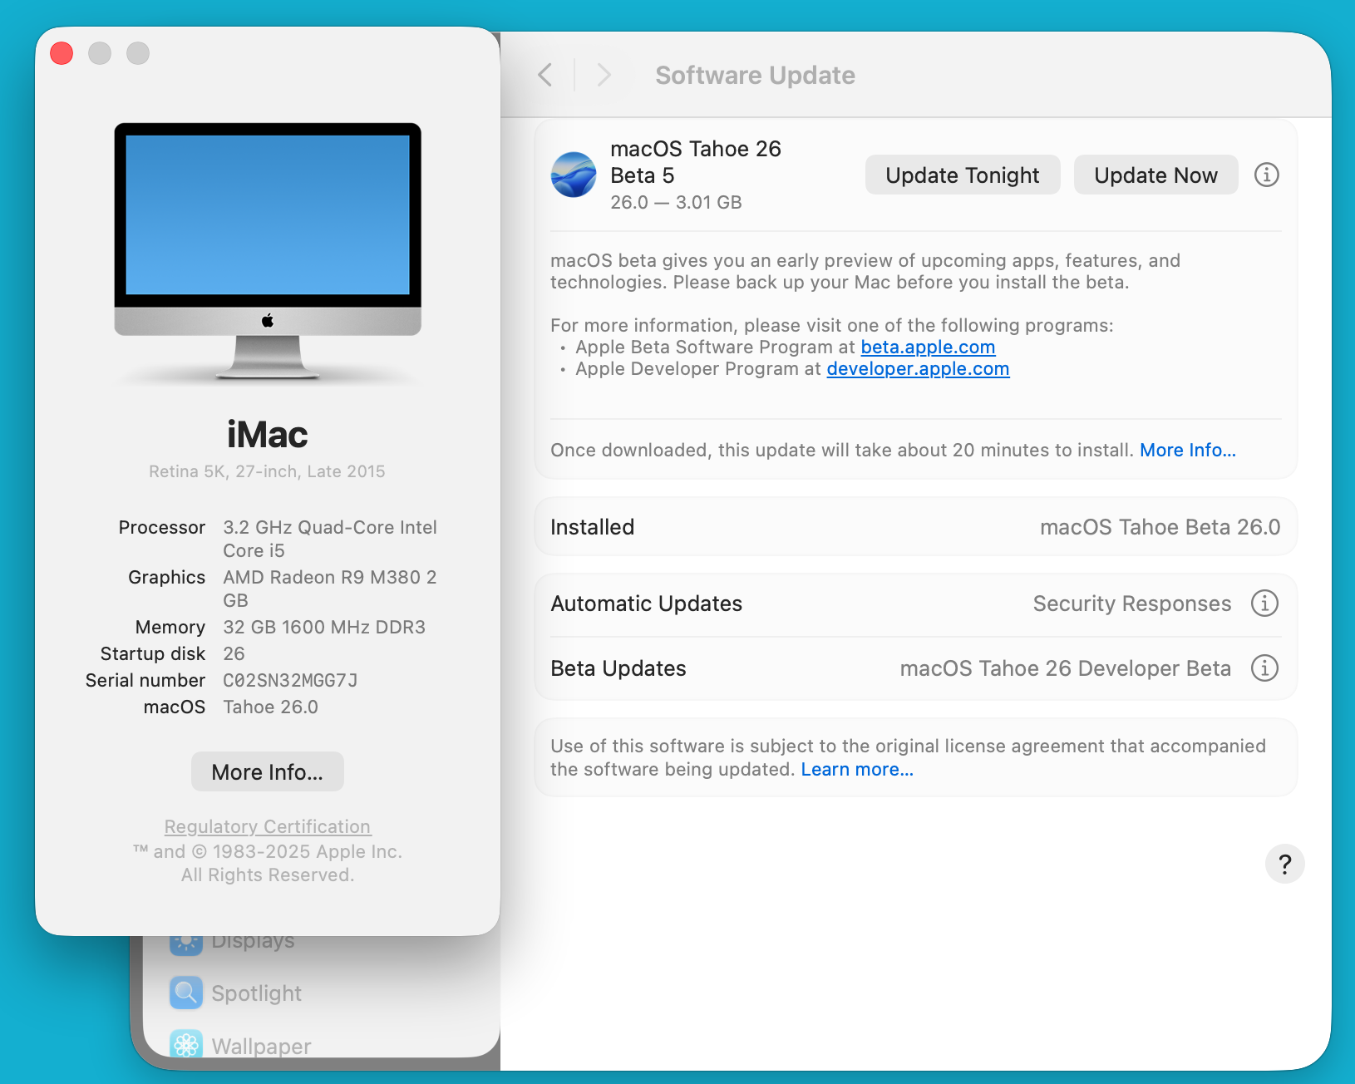Click the Tahoe 26.0 macOS version value
1355x1084 pixels.
pos(270,707)
